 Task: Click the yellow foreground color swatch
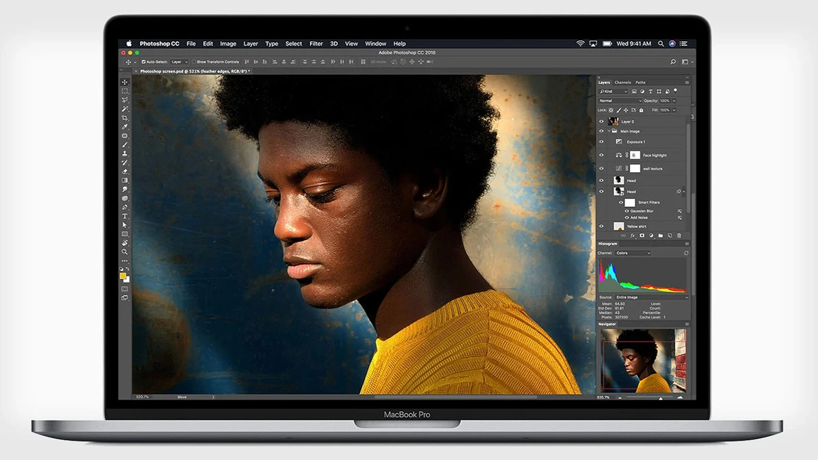click(x=123, y=276)
